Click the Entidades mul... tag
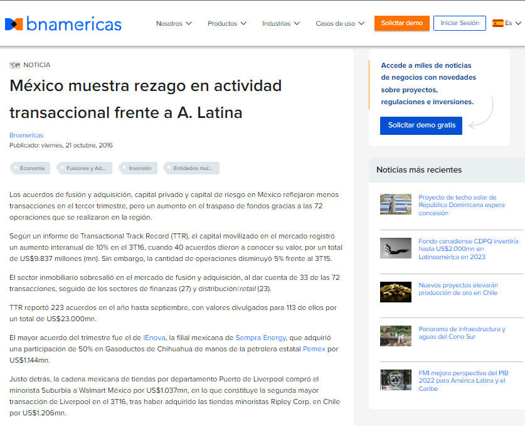 pos(193,168)
